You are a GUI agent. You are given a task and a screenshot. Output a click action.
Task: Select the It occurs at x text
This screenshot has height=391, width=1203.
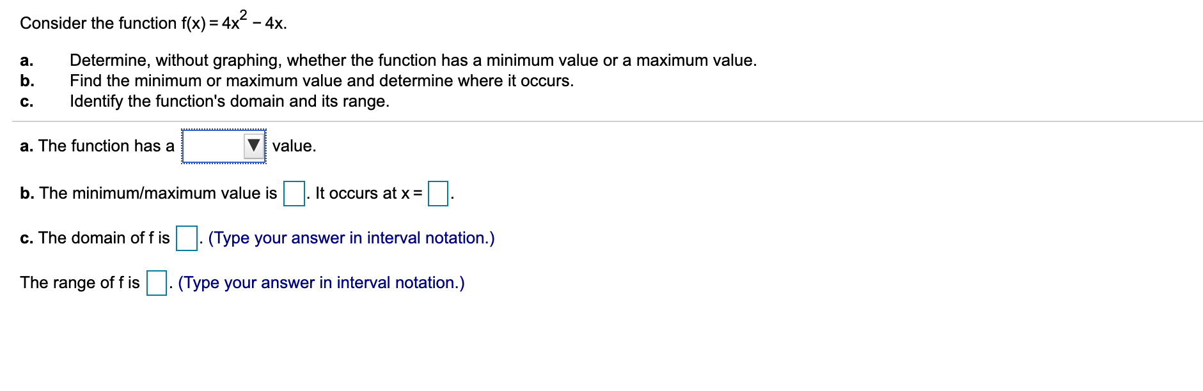tap(366, 193)
